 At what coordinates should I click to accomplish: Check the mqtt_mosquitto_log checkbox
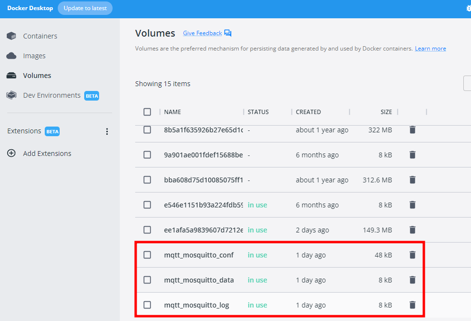point(147,305)
